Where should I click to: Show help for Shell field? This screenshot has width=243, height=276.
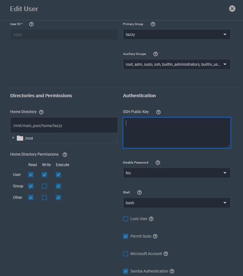(139, 192)
